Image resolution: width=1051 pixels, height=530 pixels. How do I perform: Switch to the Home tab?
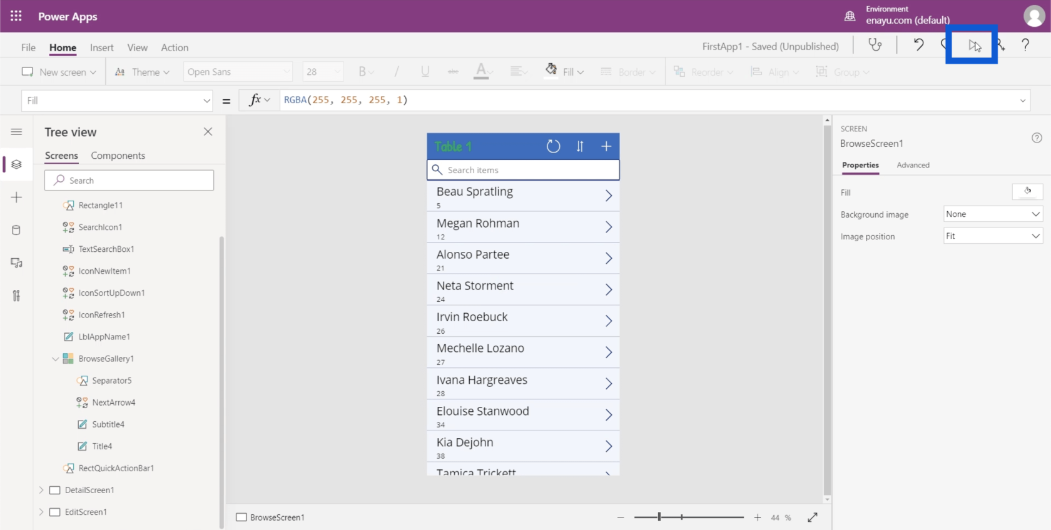coord(63,47)
